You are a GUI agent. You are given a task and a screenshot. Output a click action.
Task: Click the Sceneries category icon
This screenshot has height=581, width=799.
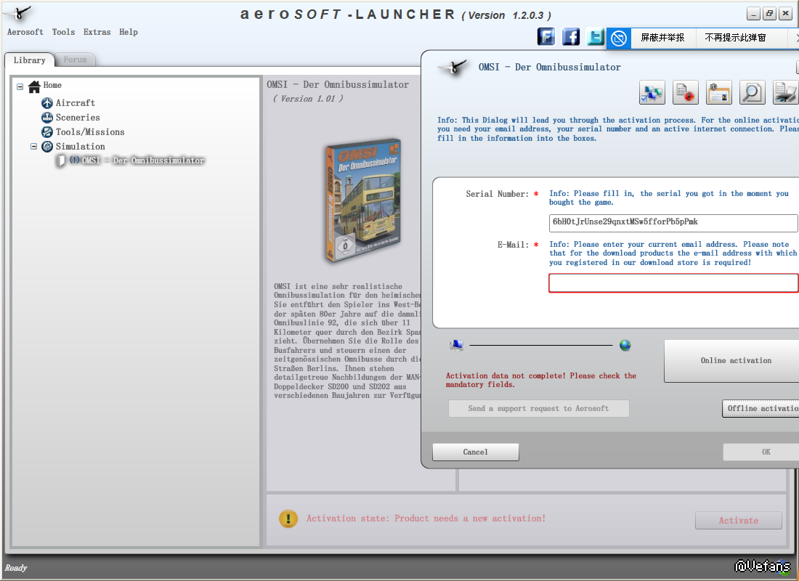click(x=47, y=117)
